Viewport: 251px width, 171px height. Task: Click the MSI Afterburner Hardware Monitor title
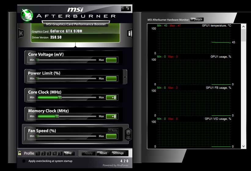point(168,20)
